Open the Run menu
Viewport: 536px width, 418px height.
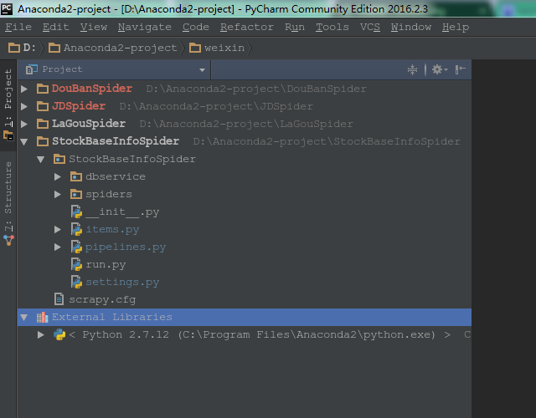pos(295,27)
